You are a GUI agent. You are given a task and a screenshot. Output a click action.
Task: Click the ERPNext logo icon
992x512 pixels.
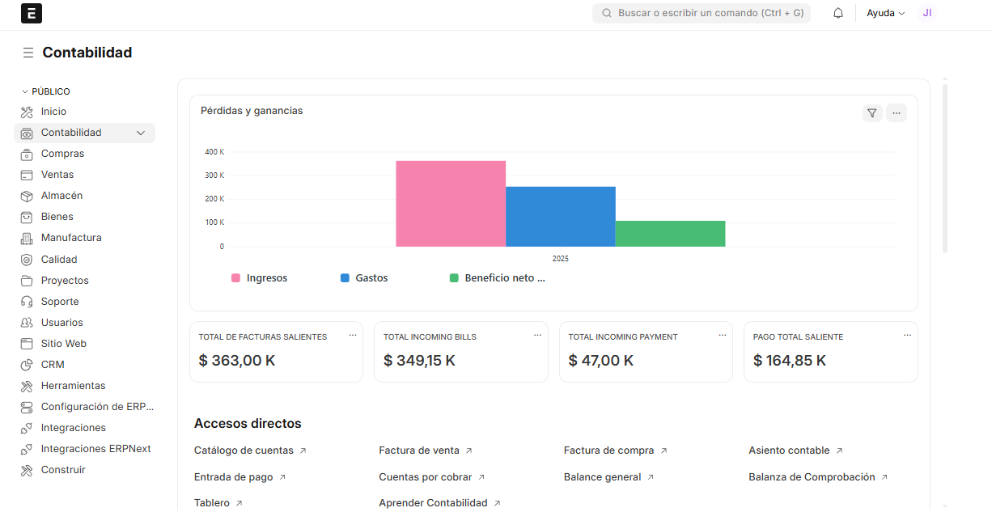tap(32, 14)
